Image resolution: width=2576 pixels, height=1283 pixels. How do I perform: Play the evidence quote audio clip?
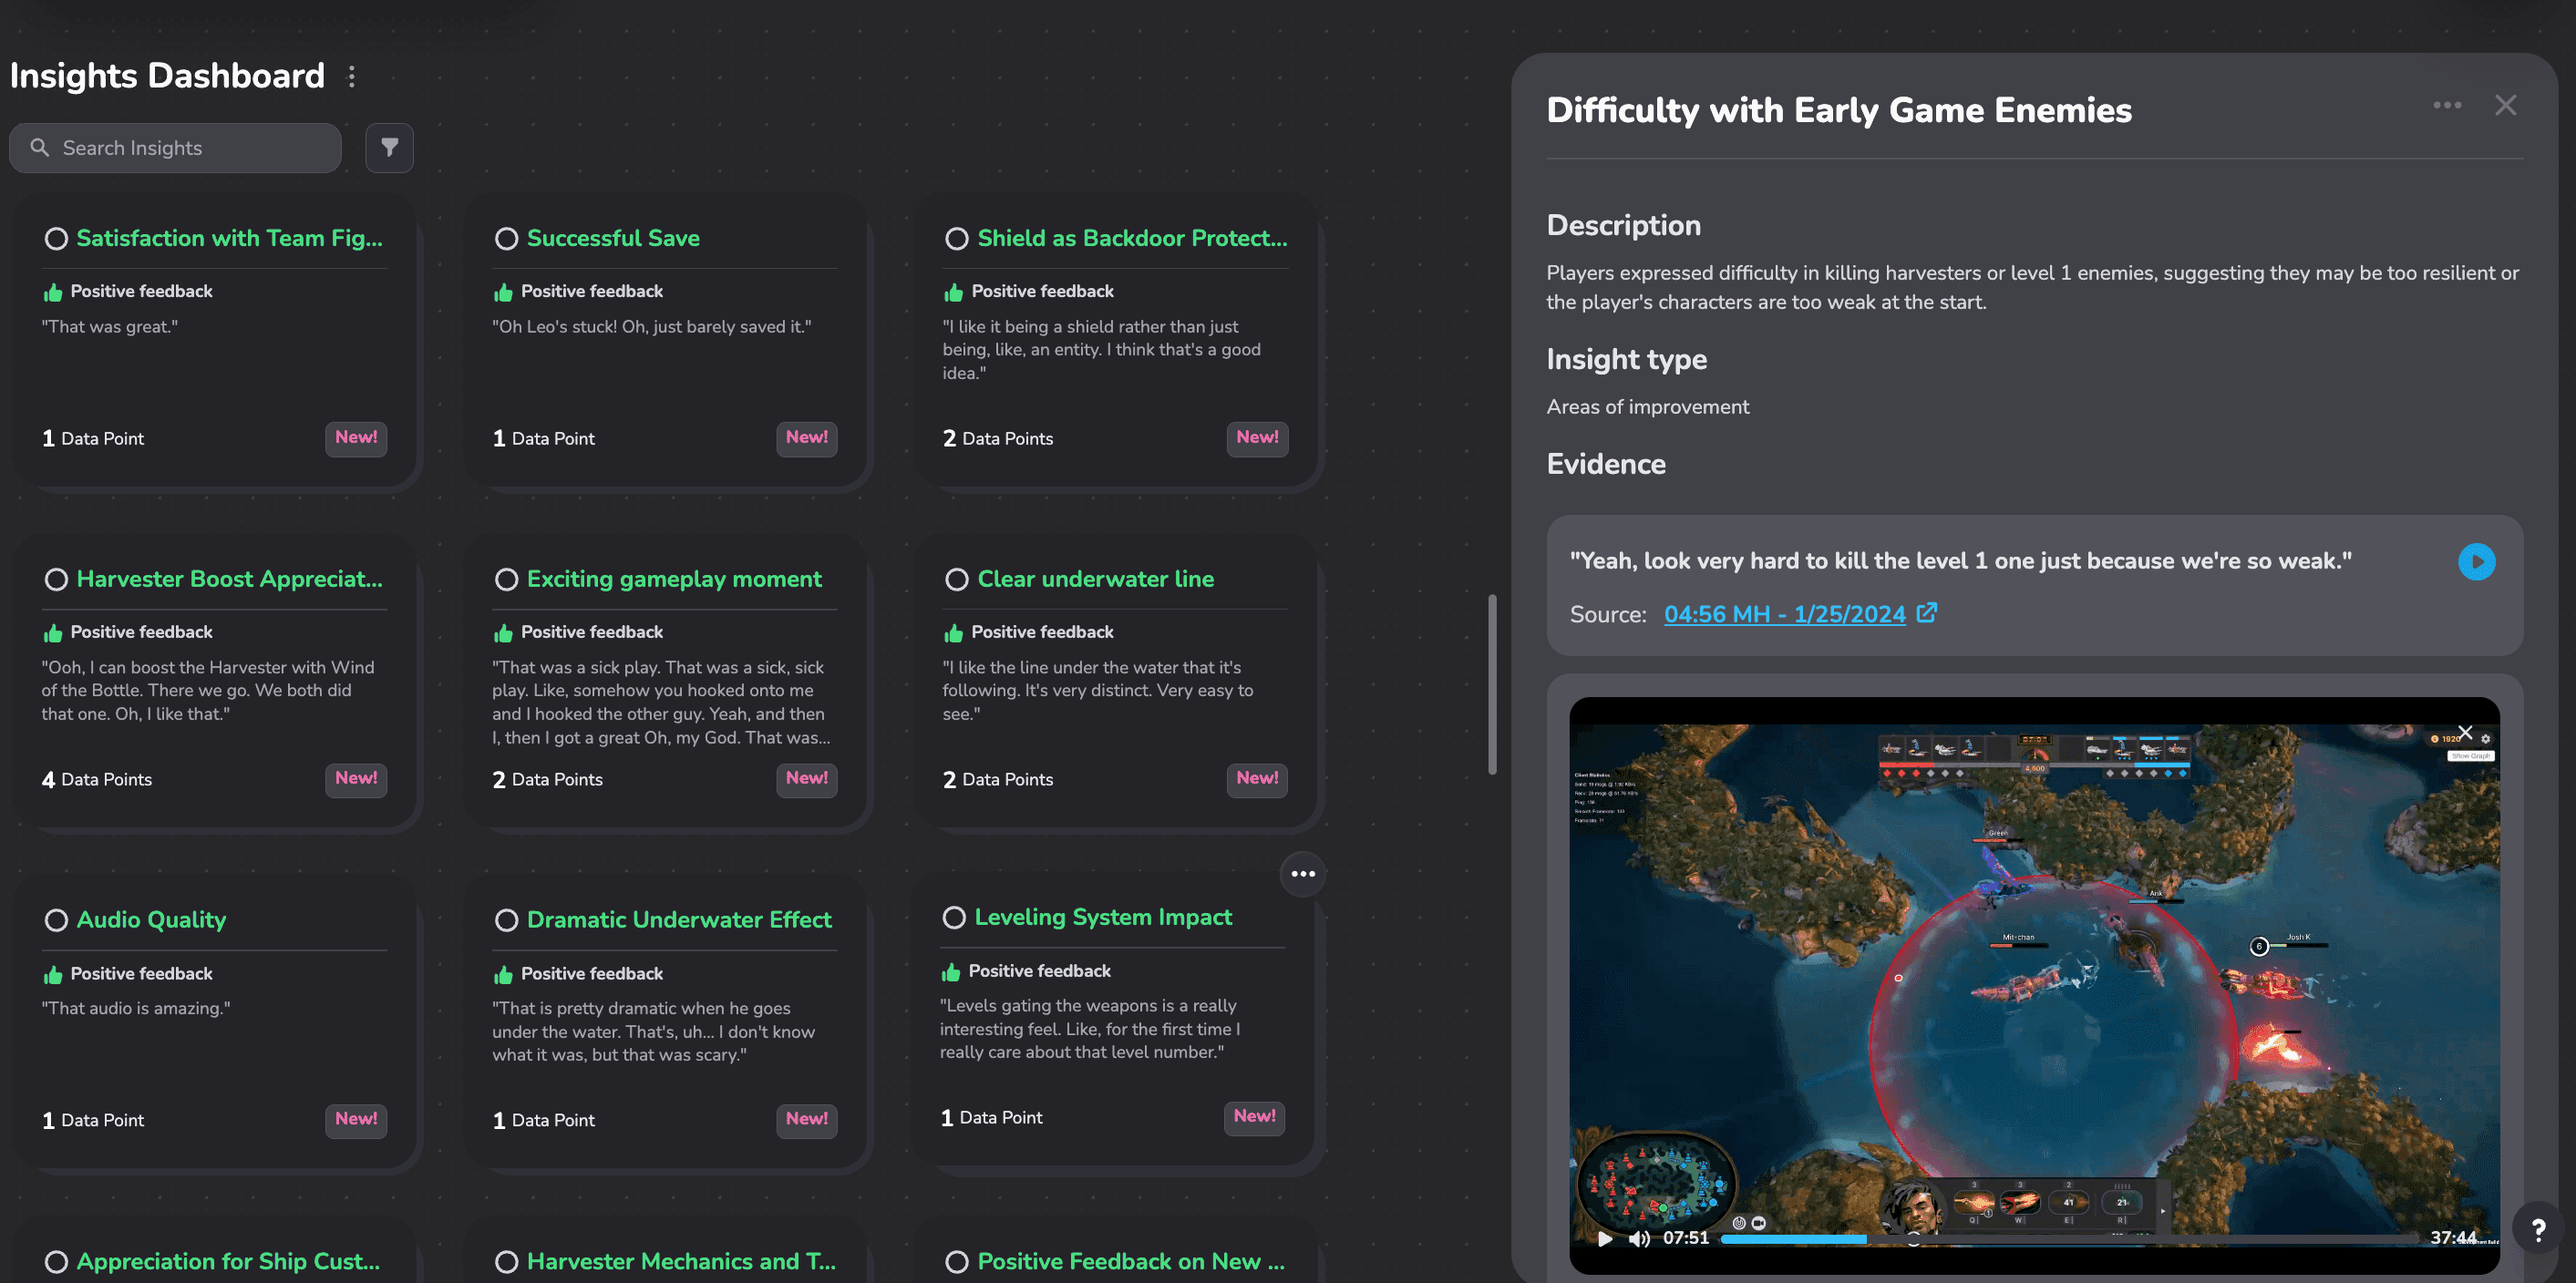click(x=2476, y=561)
